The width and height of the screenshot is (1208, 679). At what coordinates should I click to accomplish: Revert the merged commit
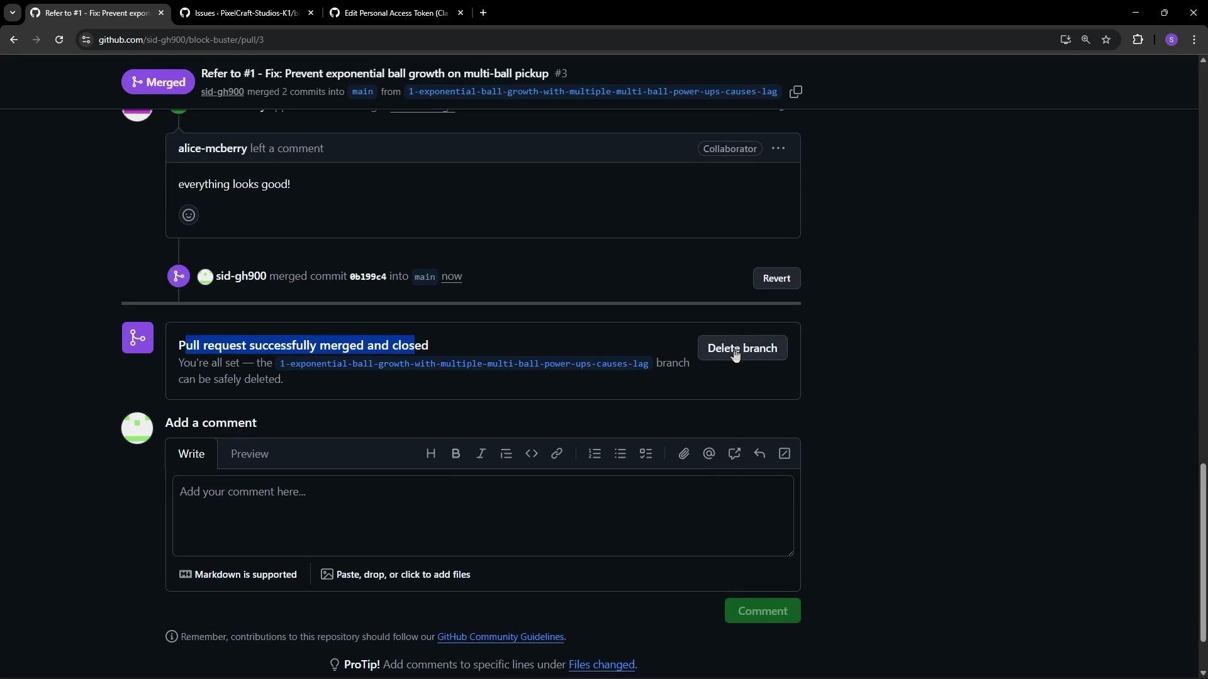[776, 279]
